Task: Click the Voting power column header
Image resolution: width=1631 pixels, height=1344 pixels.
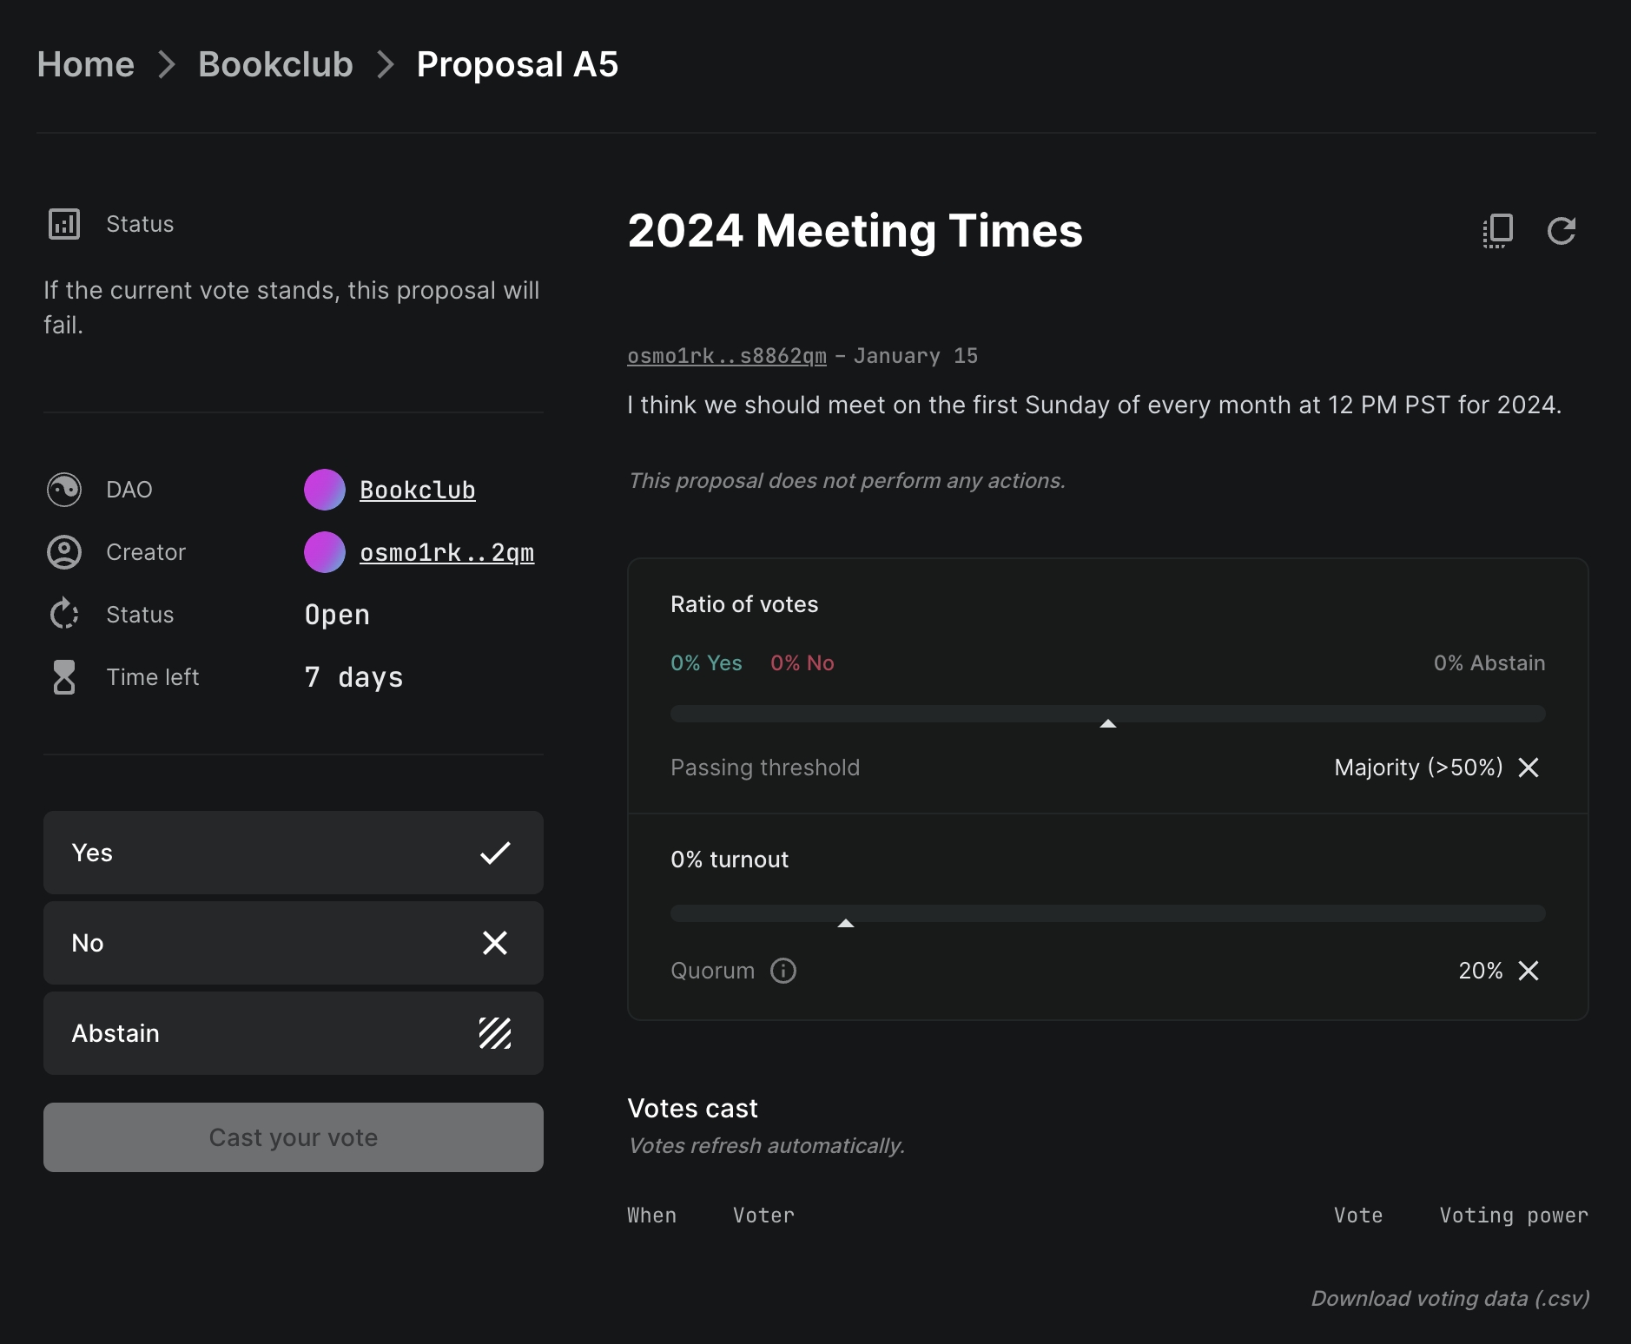Action: click(1513, 1216)
